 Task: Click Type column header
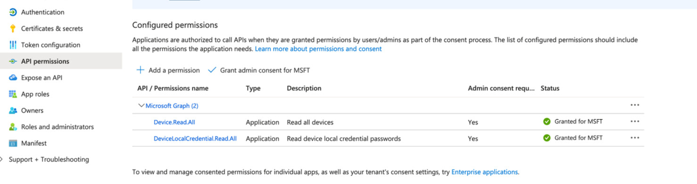(x=253, y=88)
